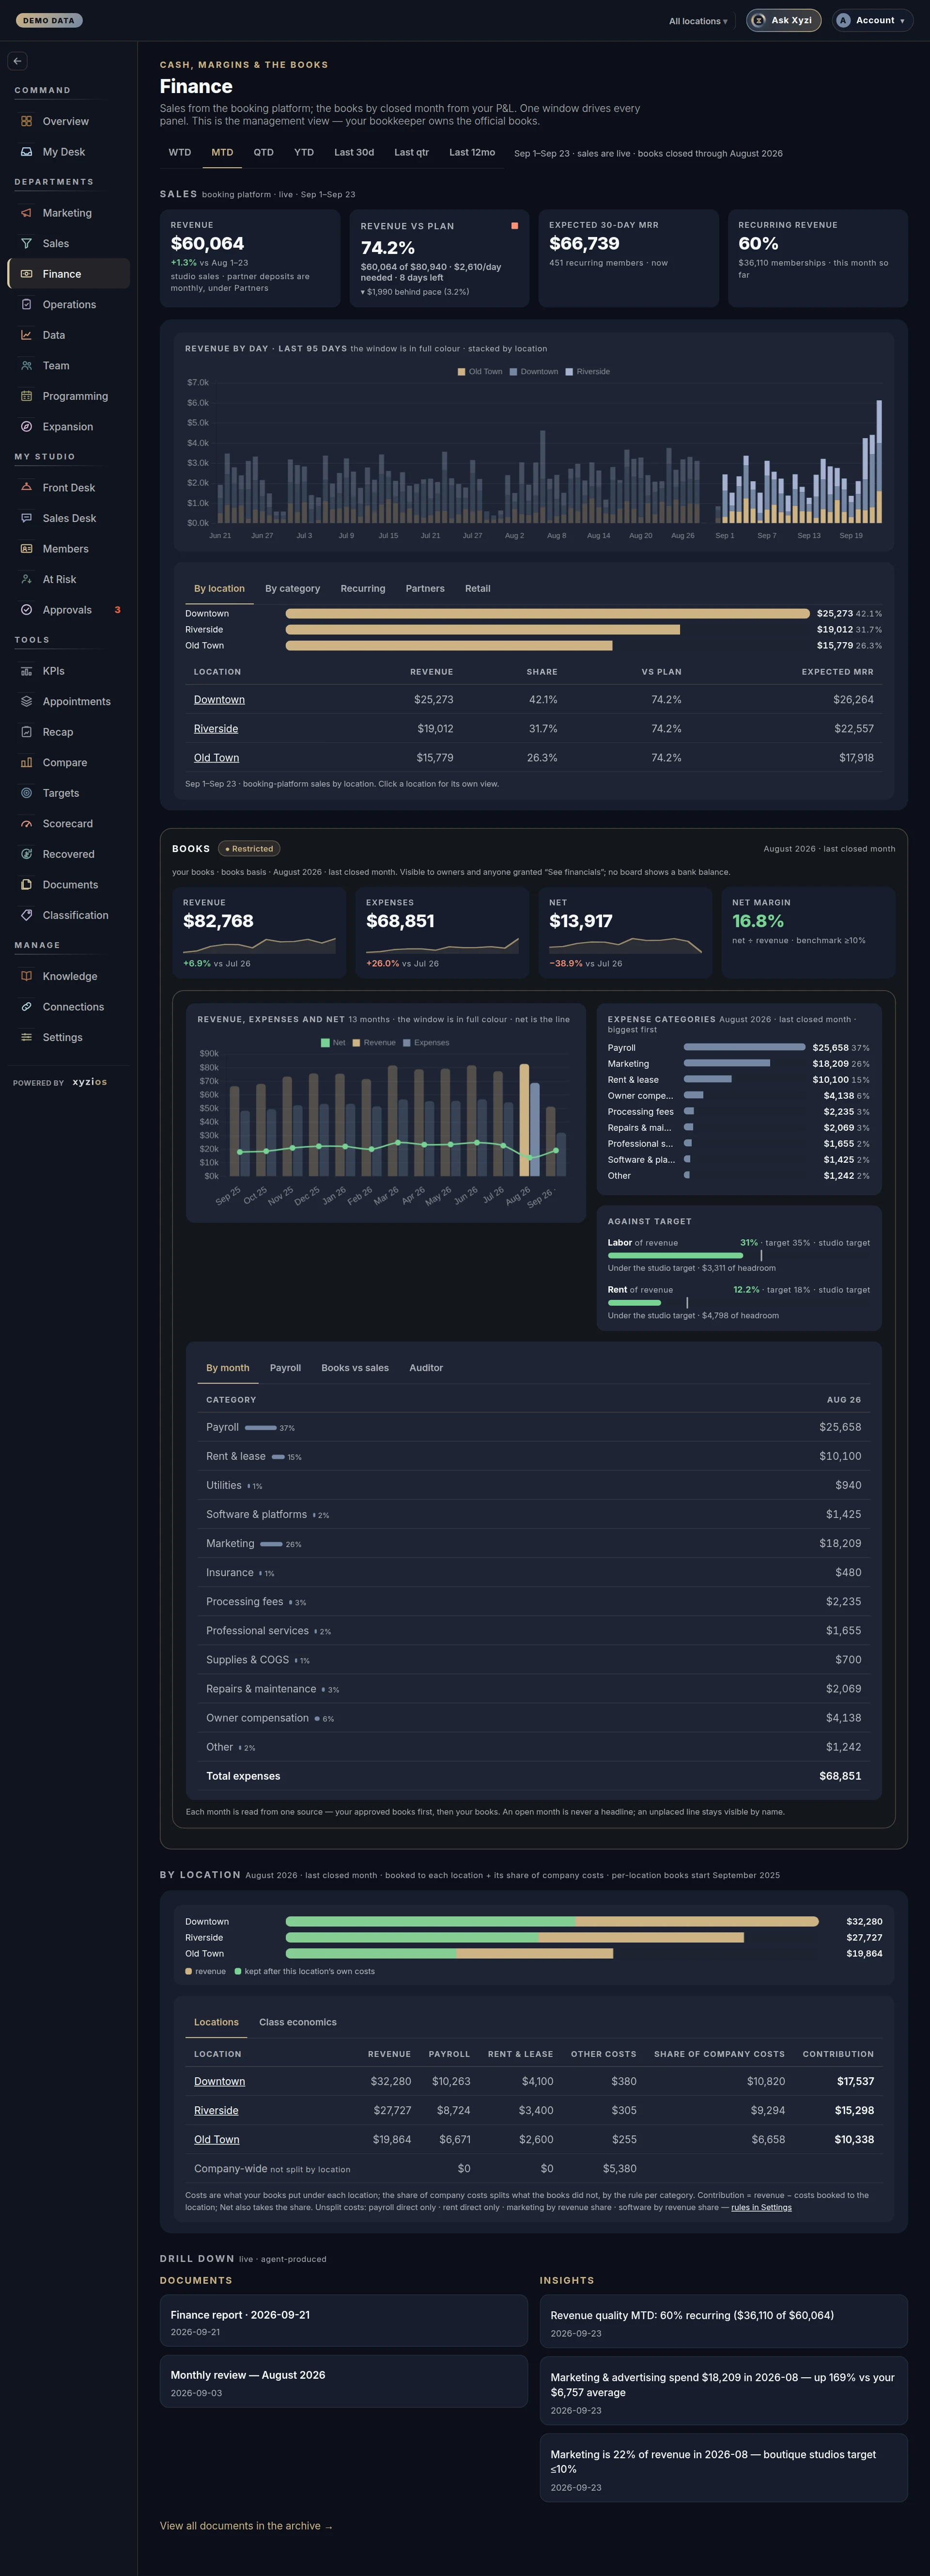
Task: Open the Finance report 2026-09-21 document
Action: point(343,2321)
